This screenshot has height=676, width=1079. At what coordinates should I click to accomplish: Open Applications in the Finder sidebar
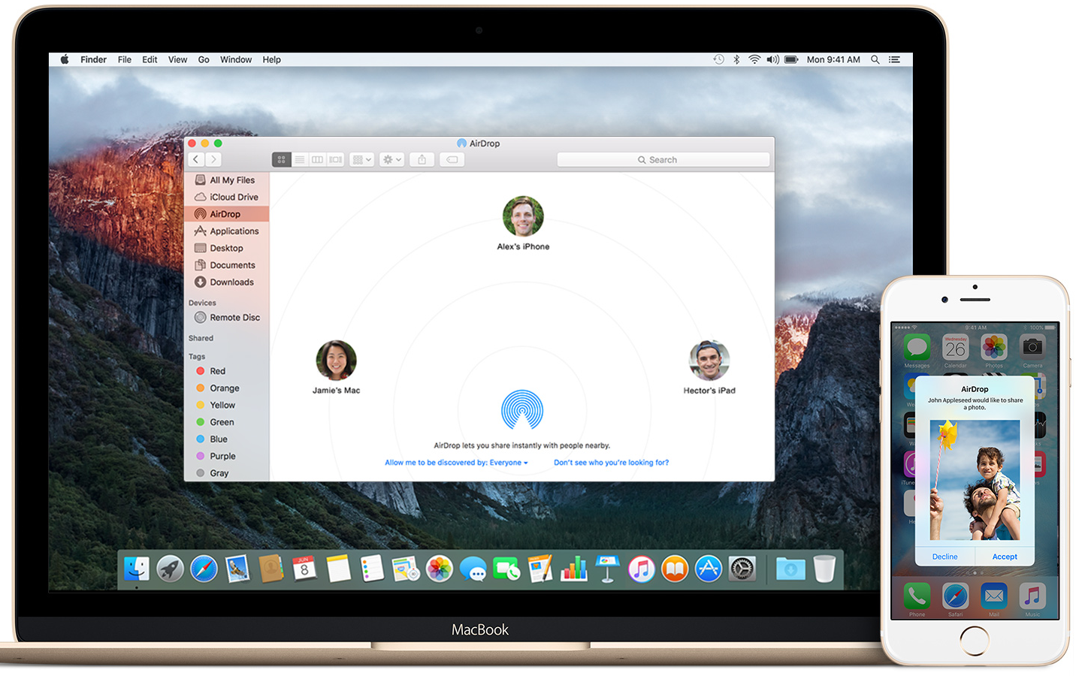226,231
